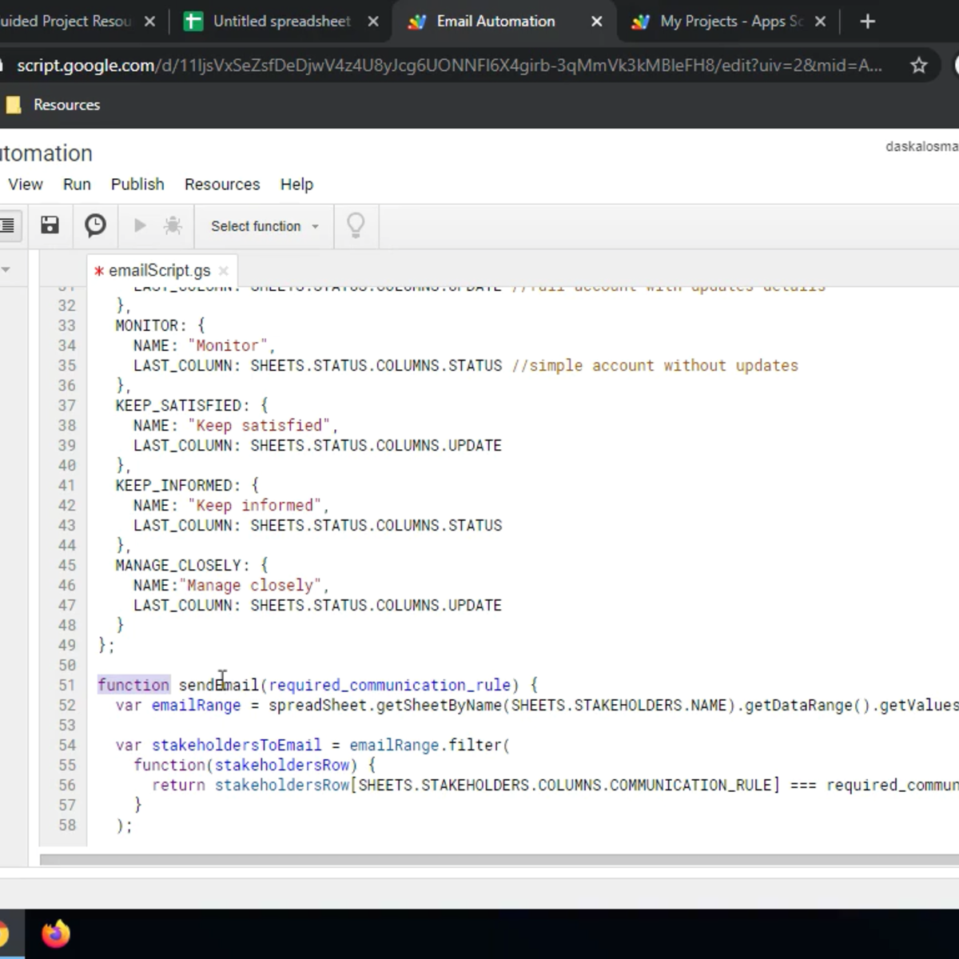The height and width of the screenshot is (959, 959).
Task: Open the Publish menu
Action: click(x=137, y=185)
